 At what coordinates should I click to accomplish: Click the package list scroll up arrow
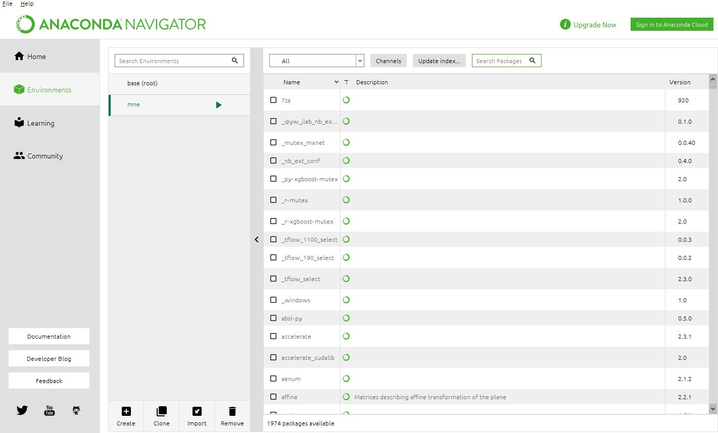pos(713,79)
